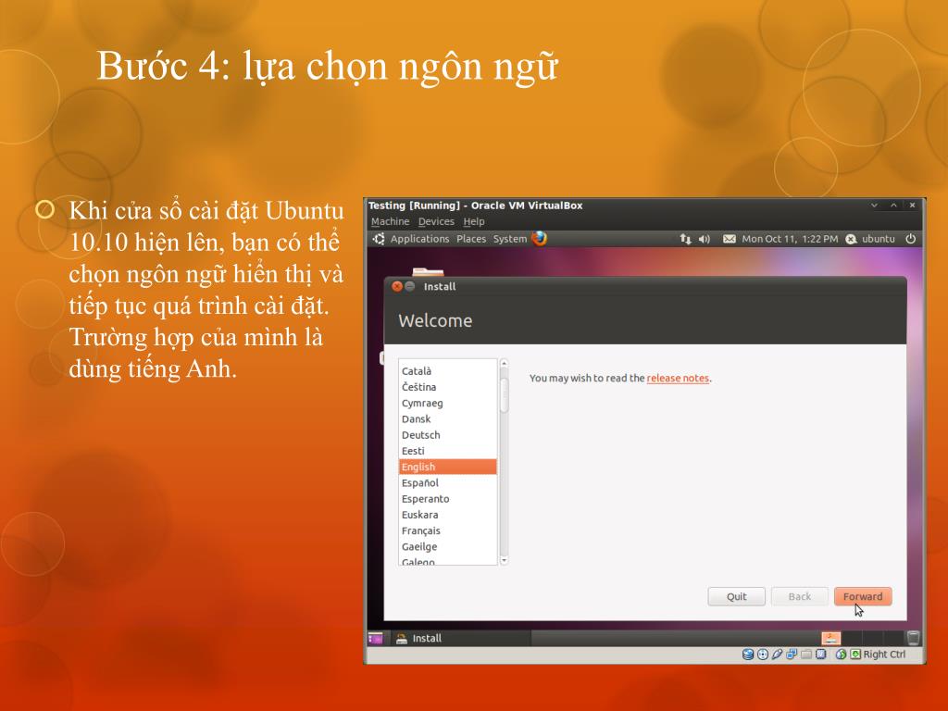The width and height of the screenshot is (948, 711).
Task: Select Dansk in the language list
Action: coord(447,419)
